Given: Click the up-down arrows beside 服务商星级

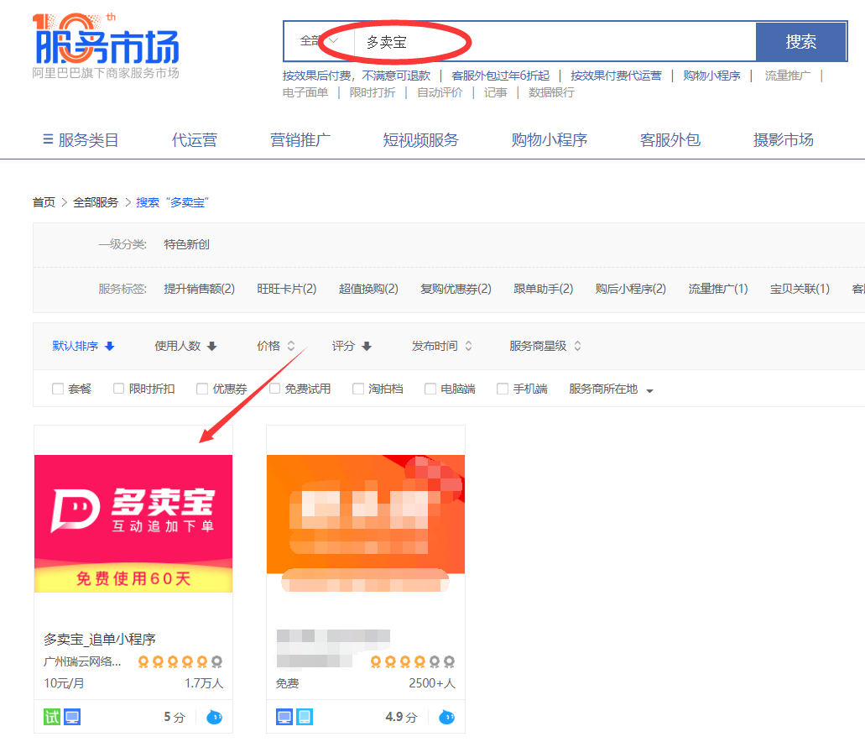Looking at the screenshot, I should point(577,346).
